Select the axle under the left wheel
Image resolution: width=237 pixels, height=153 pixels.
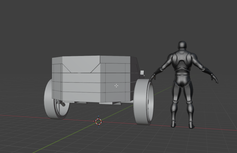click(61, 103)
